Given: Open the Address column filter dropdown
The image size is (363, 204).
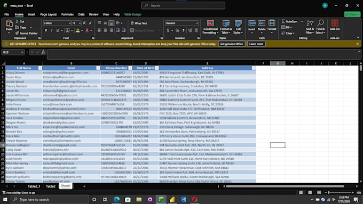Looking at the screenshot, I should 254,68.
